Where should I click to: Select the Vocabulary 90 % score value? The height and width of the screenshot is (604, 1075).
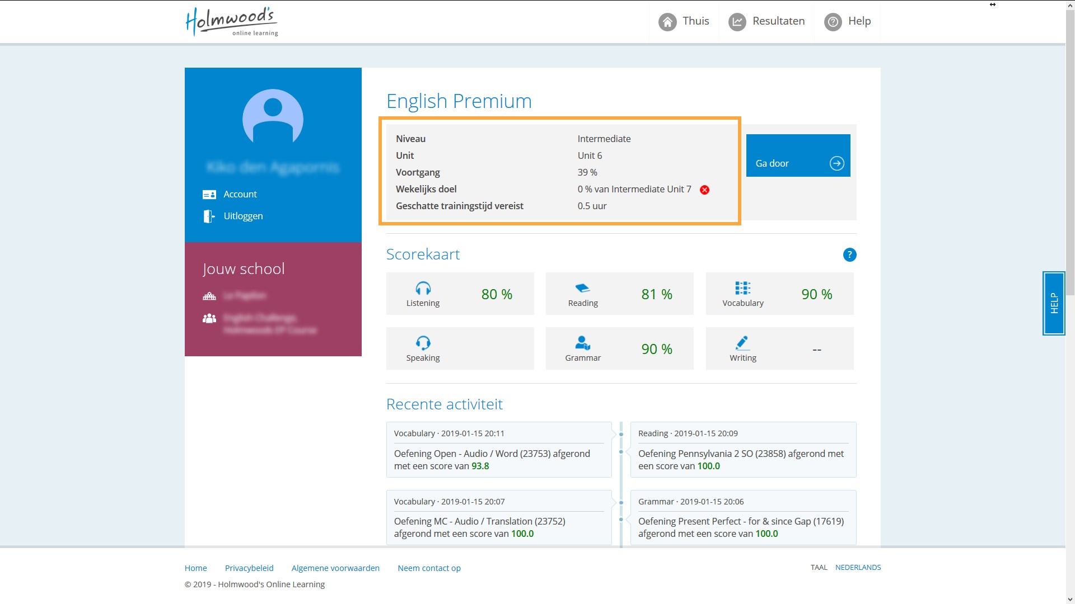(x=817, y=294)
